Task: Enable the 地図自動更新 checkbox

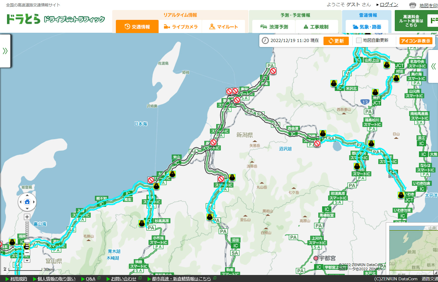Action: 359,40
